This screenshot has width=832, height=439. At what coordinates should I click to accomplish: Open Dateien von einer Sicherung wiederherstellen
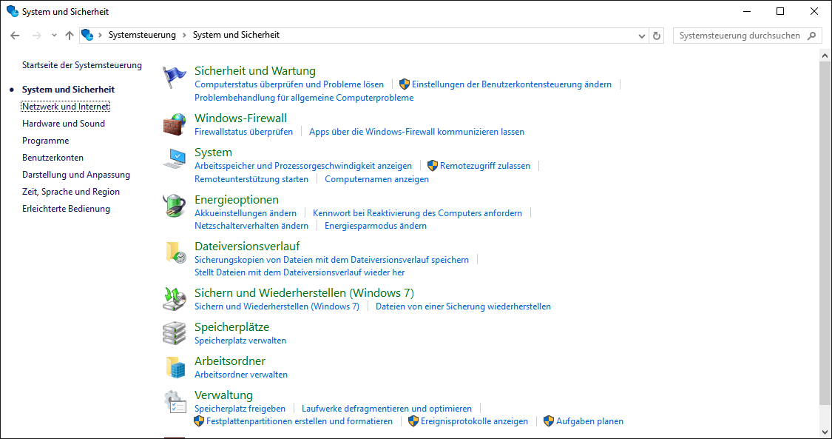click(463, 306)
